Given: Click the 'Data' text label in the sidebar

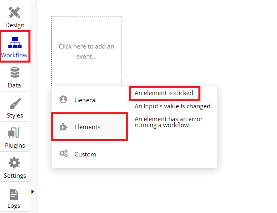Looking at the screenshot, I should pos(14,85).
